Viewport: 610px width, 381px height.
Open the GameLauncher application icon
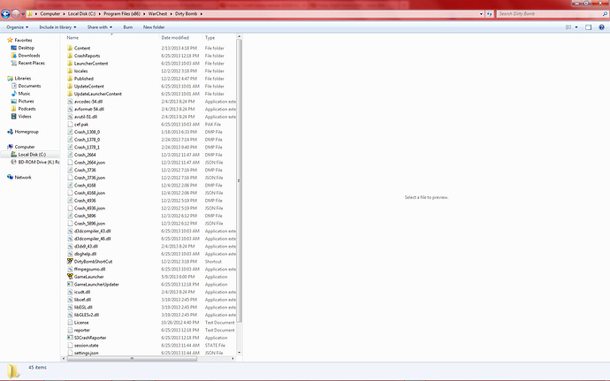click(x=70, y=277)
